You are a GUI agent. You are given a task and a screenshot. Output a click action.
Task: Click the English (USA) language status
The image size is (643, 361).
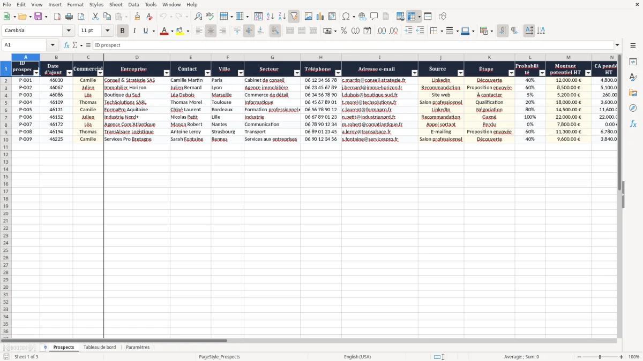(x=357, y=357)
